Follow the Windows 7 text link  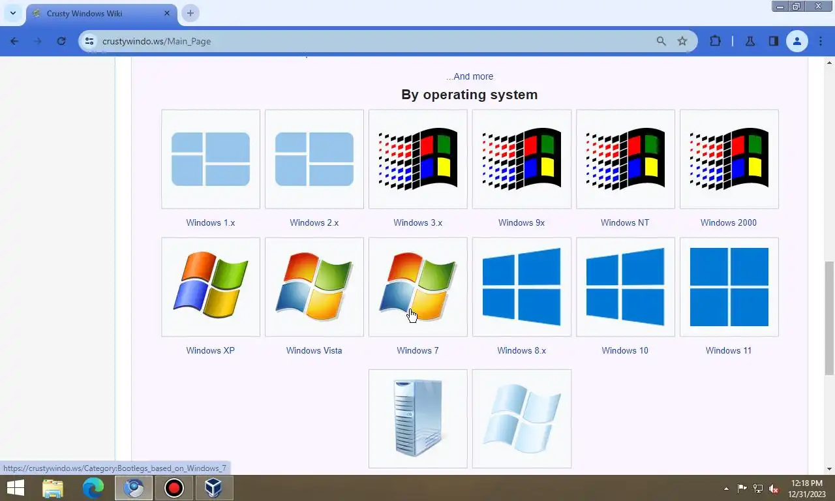pos(417,350)
